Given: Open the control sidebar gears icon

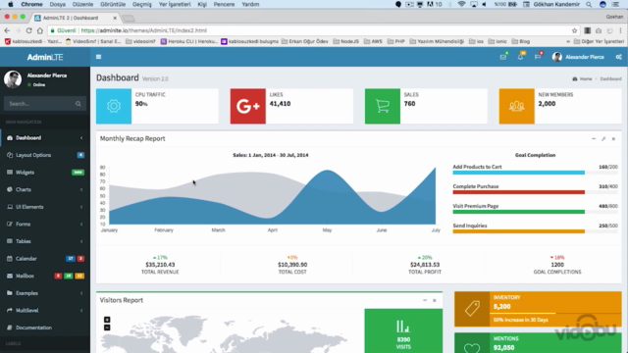Looking at the screenshot, I should pos(619,57).
